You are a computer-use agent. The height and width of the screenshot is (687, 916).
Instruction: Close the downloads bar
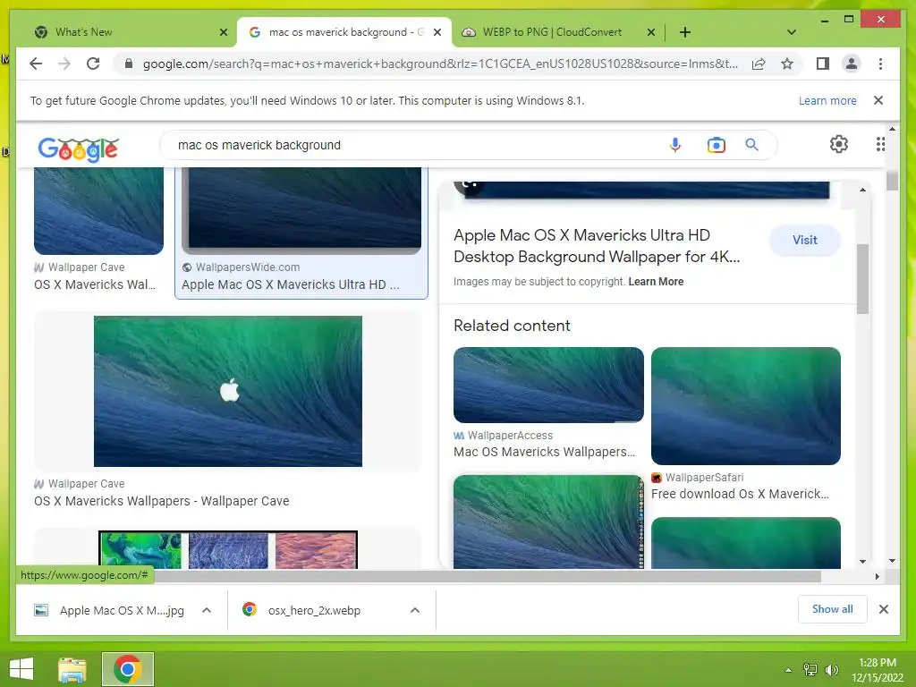point(884,609)
